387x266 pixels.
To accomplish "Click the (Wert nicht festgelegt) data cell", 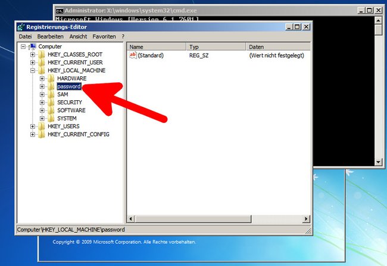I will pos(277,55).
